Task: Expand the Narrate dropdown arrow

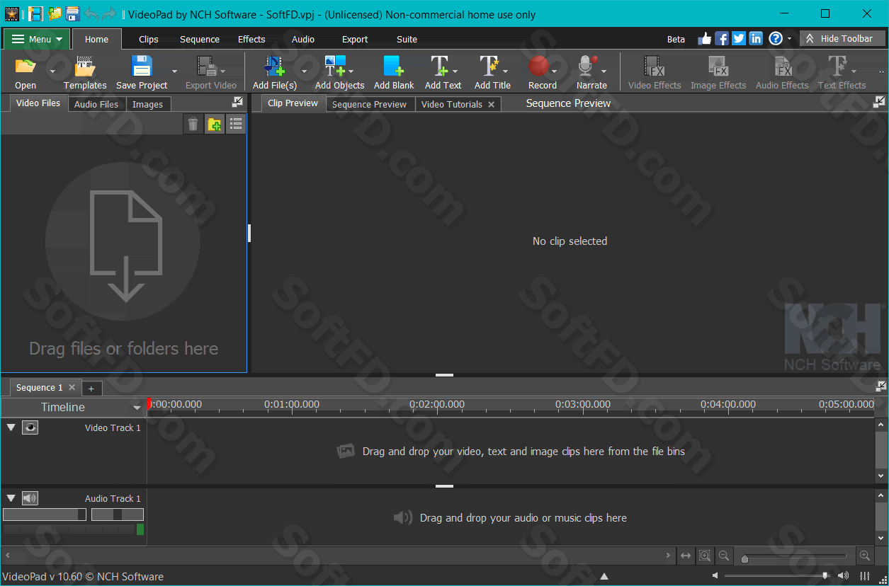Action: click(604, 71)
